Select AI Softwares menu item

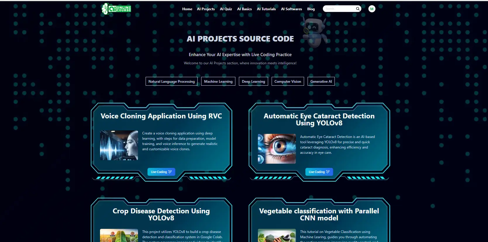coord(292,9)
